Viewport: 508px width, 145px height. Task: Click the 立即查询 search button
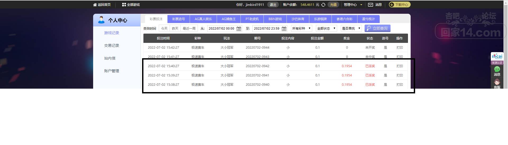(377, 28)
